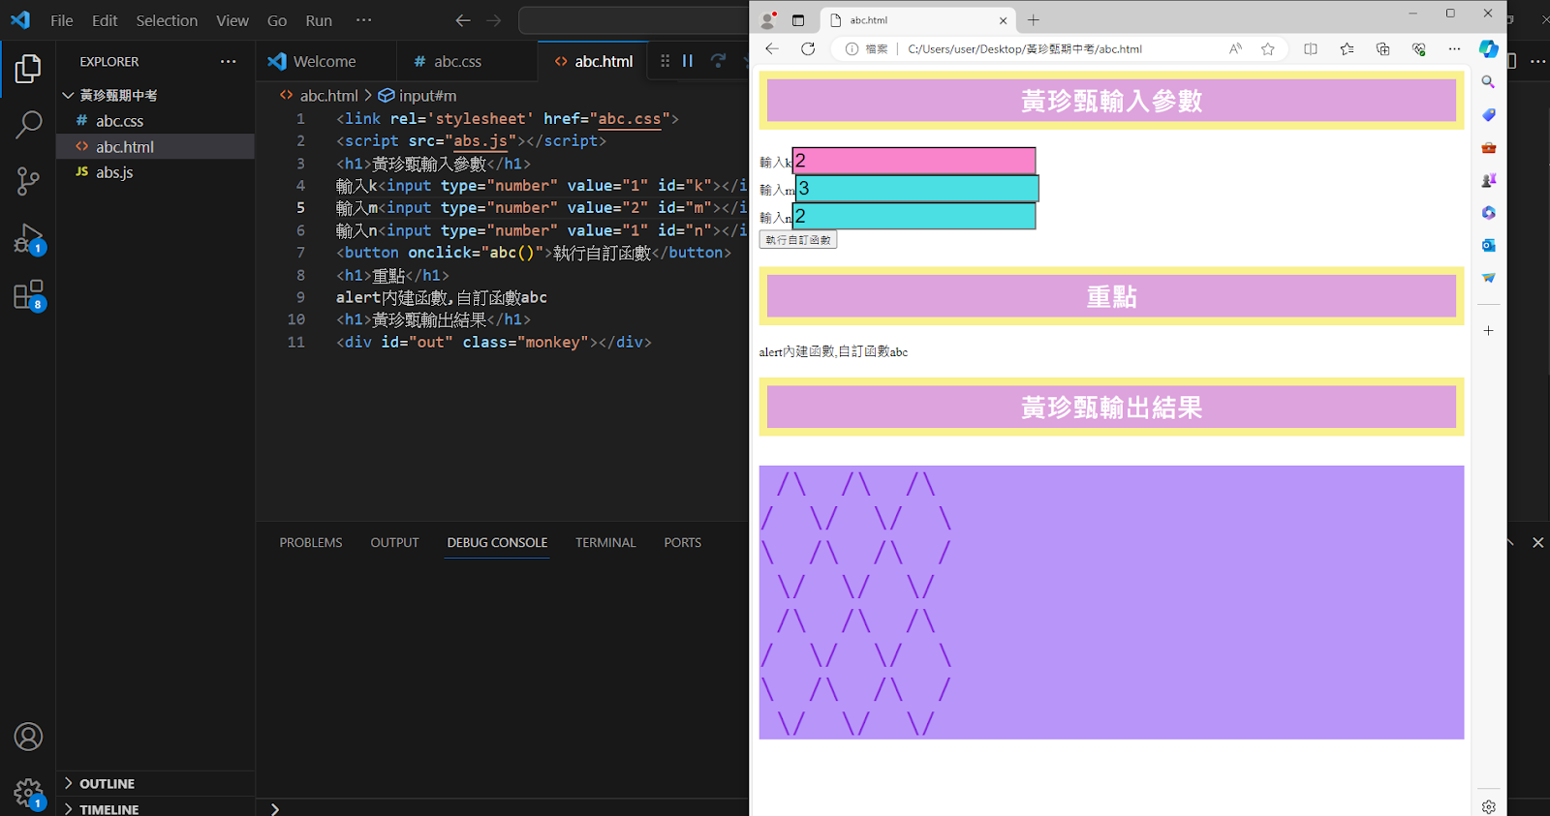The height and width of the screenshot is (816, 1550).
Task: Open browser settings and more menu
Action: (1454, 49)
